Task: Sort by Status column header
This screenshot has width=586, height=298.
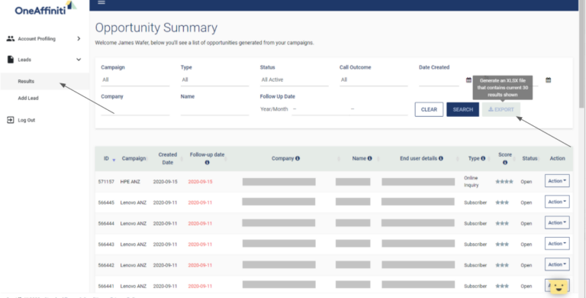Action: [530, 158]
